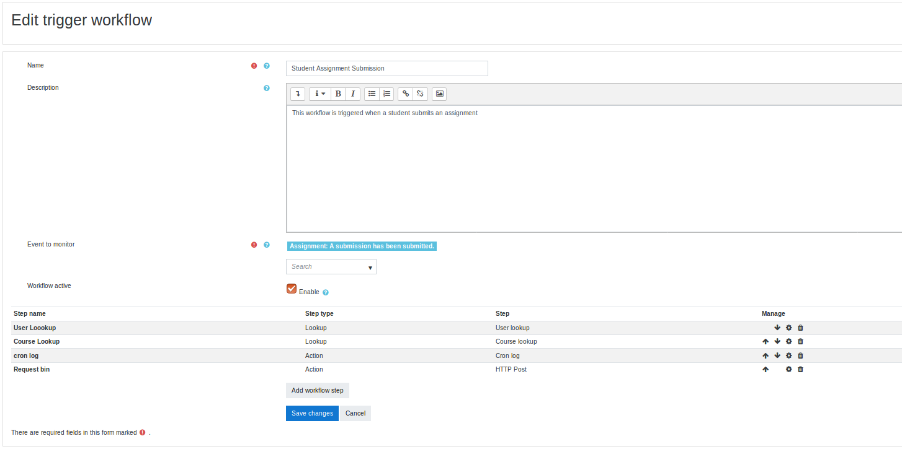The height and width of the screenshot is (462, 902).
Task: Click the insert link icon
Action: pyautogui.click(x=406, y=94)
